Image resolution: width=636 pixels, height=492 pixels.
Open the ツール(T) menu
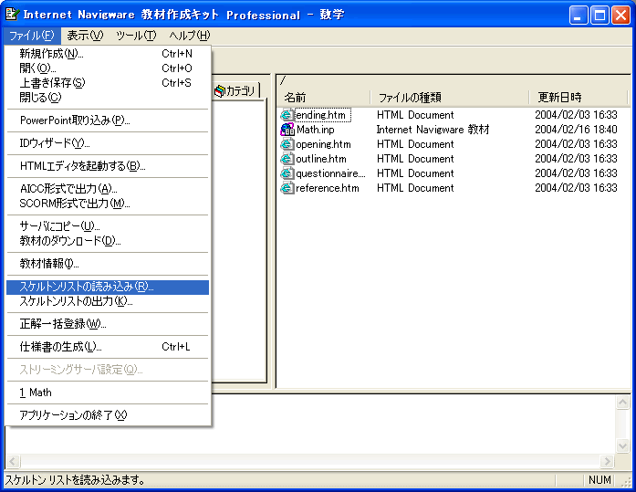136,36
